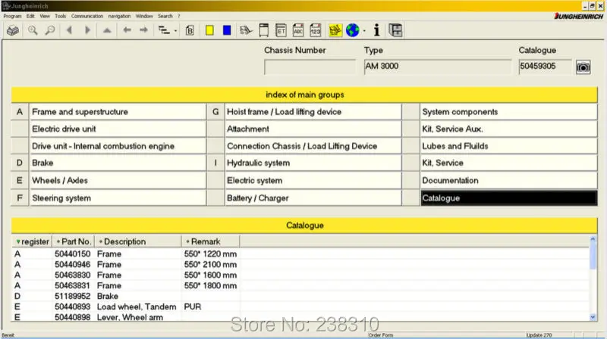Click the globe language icon
The width and height of the screenshot is (607, 339).
point(353,30)
